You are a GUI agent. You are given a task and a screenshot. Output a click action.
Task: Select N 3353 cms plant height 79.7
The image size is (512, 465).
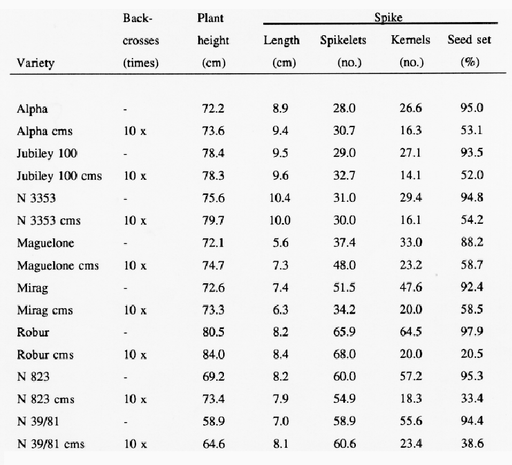tap(214, 220)
